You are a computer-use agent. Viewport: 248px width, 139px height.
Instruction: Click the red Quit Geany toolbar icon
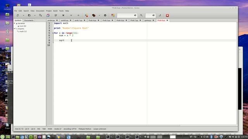click(167, 15)
